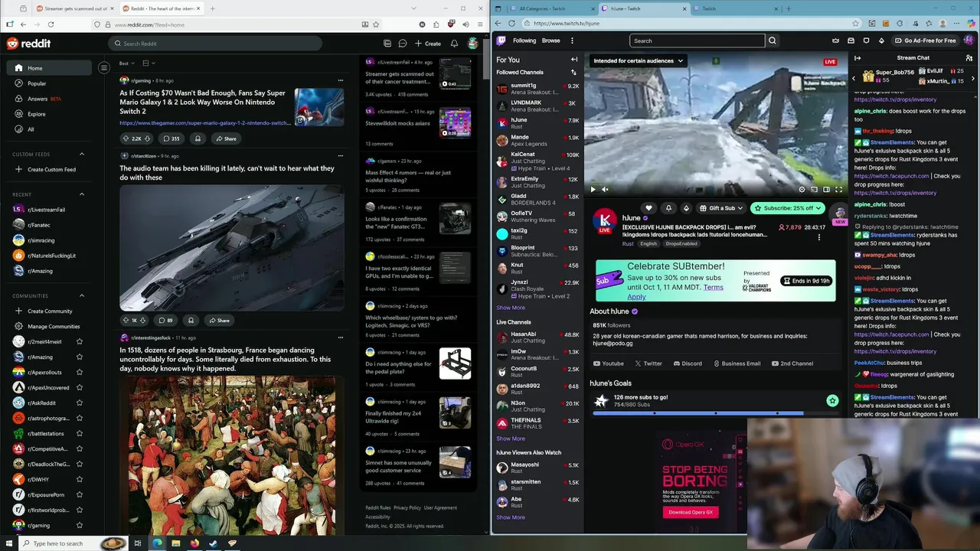The height and width of the screenshot is (551, 980).
Task: Open Gift a Sub dropdown
Action: click(x=720, y=208)
